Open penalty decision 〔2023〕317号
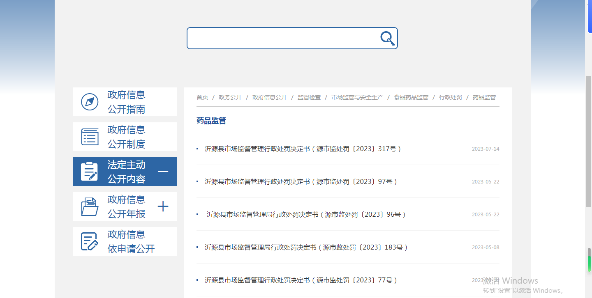This screenshot has width=592, height=298. tap(303, 149)
